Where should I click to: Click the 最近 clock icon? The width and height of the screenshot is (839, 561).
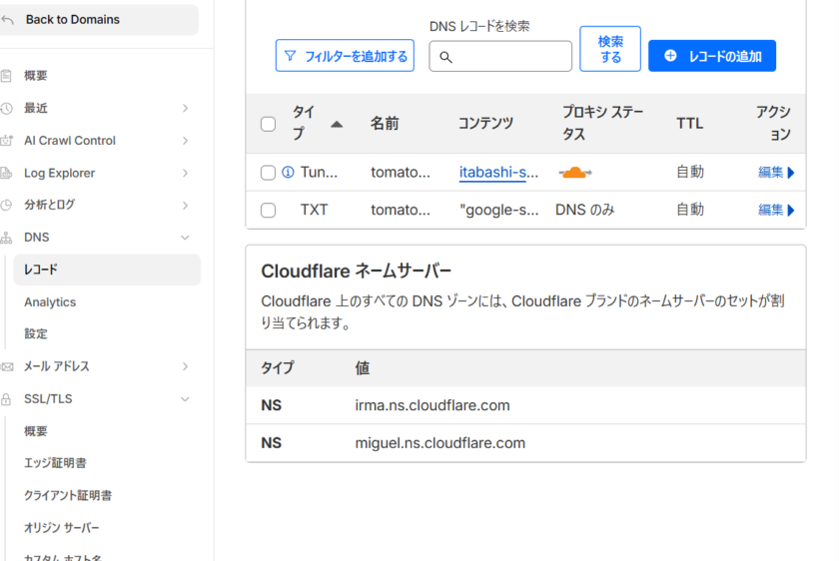[6, 109]
